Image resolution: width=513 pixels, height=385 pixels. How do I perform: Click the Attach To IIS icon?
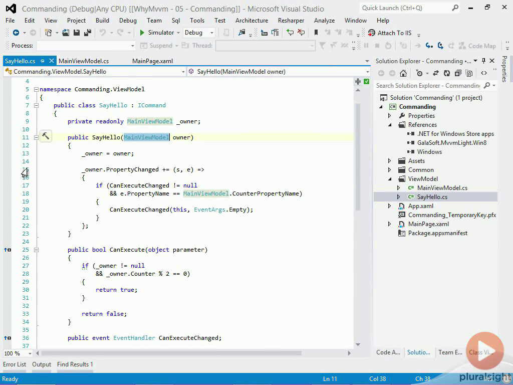click(372, 33)
